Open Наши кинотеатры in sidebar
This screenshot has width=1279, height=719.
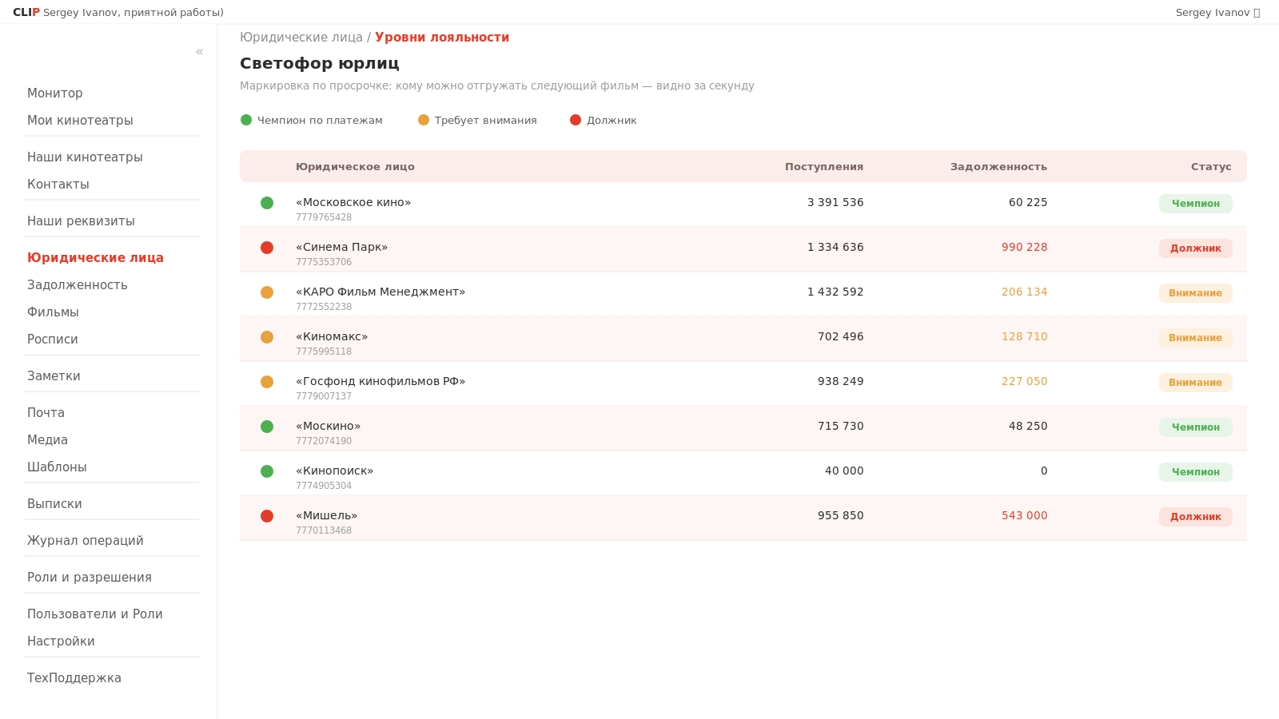click(85, 157)
